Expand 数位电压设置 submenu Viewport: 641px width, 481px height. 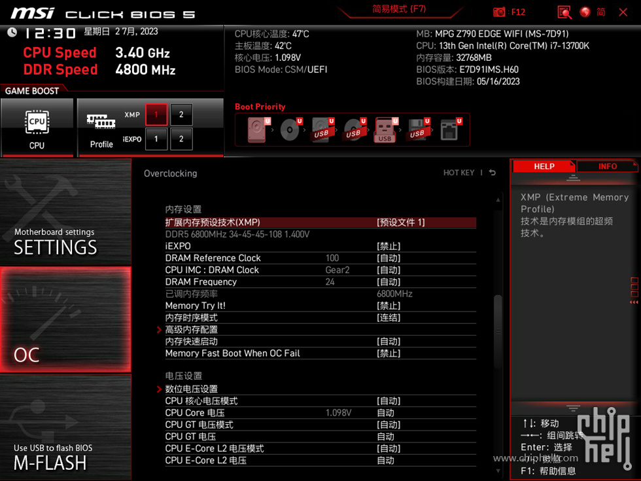(191, 389)
